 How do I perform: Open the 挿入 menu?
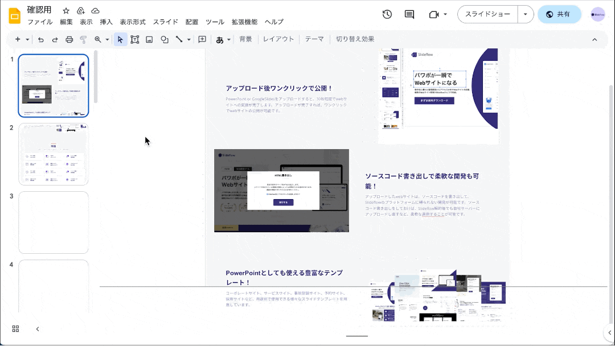click(x=106, y=22)
